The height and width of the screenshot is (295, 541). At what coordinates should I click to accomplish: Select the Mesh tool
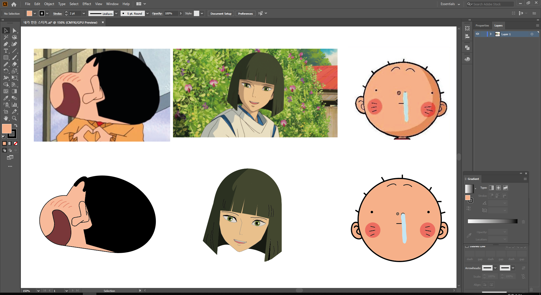6,91
